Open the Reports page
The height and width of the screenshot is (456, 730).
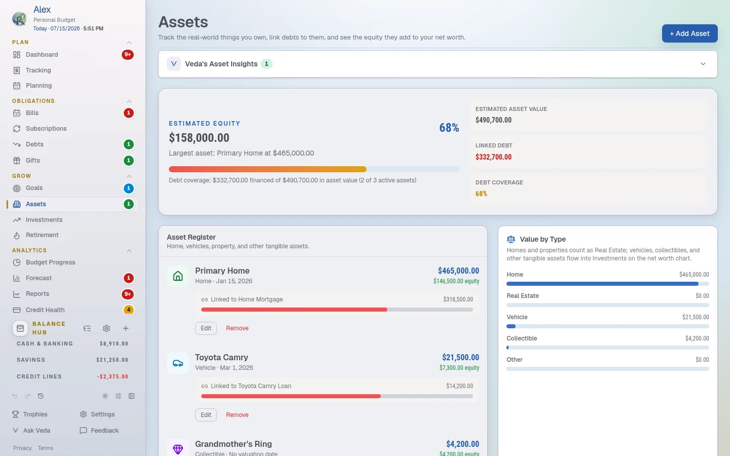(x=73, y=294)
